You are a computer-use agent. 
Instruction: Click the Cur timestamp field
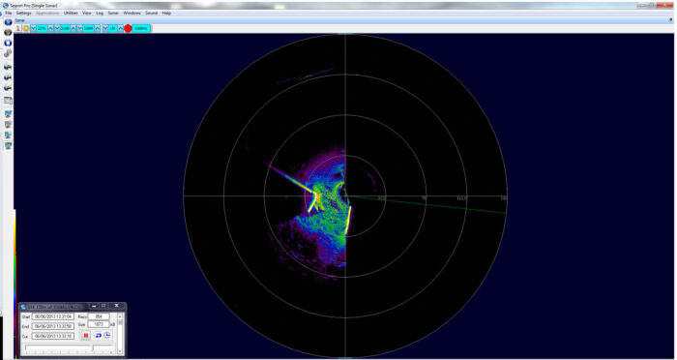[x=53, y=336]
